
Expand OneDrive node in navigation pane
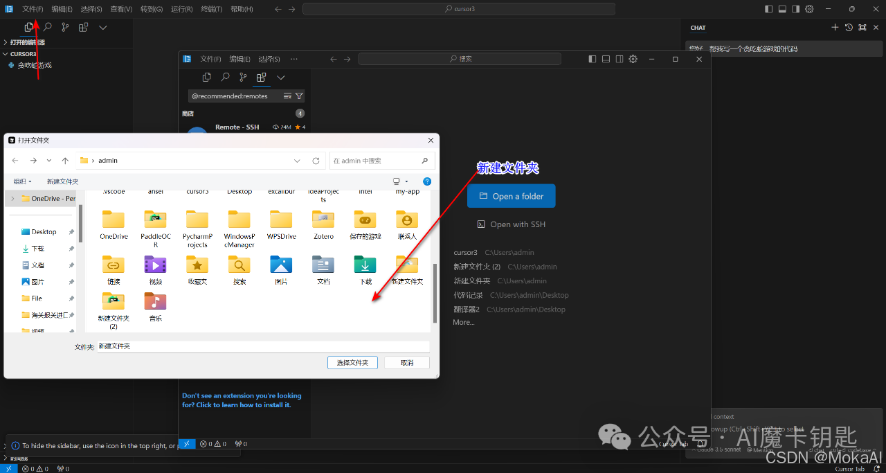[x=12, y=198]
